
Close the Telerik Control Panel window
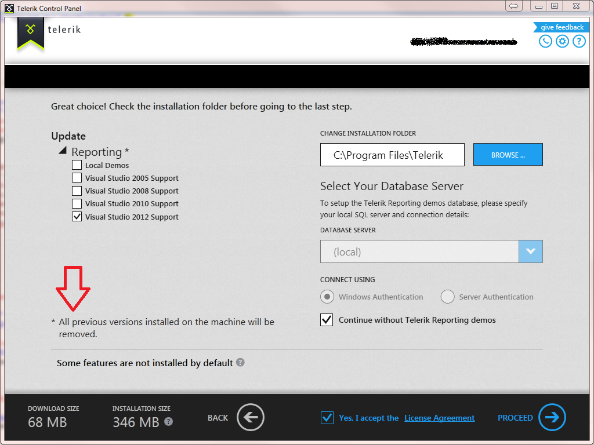(576, 6)
